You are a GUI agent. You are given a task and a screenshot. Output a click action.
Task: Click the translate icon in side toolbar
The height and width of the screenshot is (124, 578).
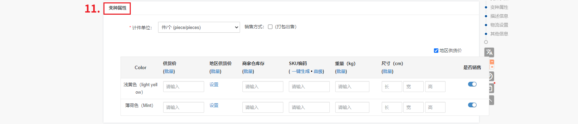click(489, 52)
